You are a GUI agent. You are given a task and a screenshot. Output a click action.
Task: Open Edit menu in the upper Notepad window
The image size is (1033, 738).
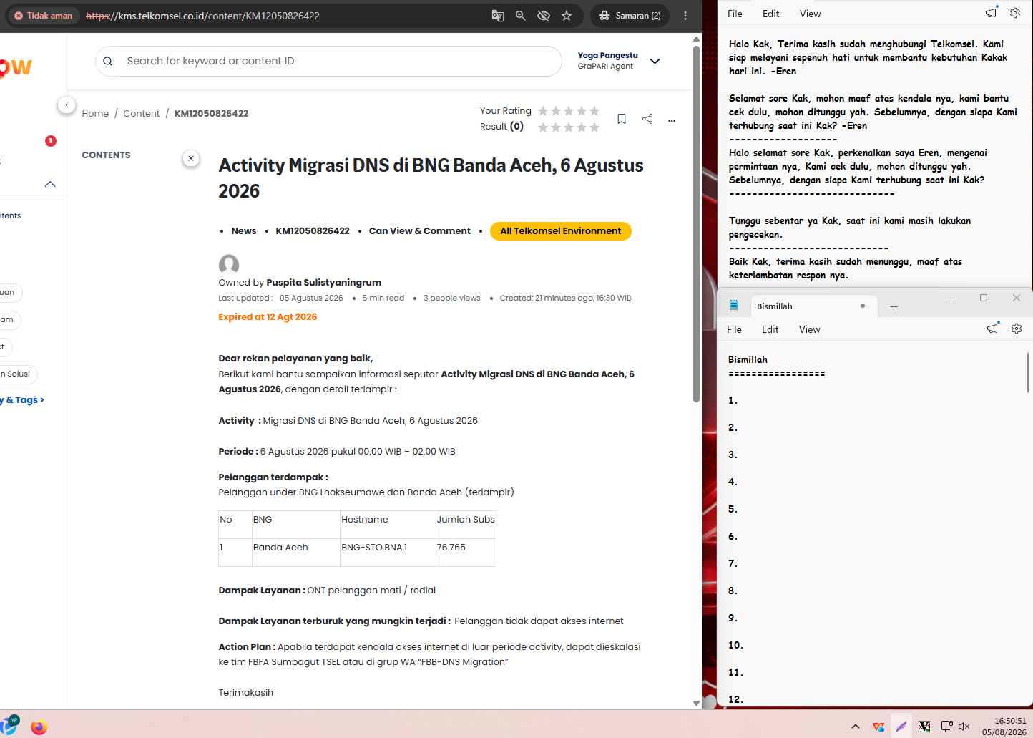(771, 14)
